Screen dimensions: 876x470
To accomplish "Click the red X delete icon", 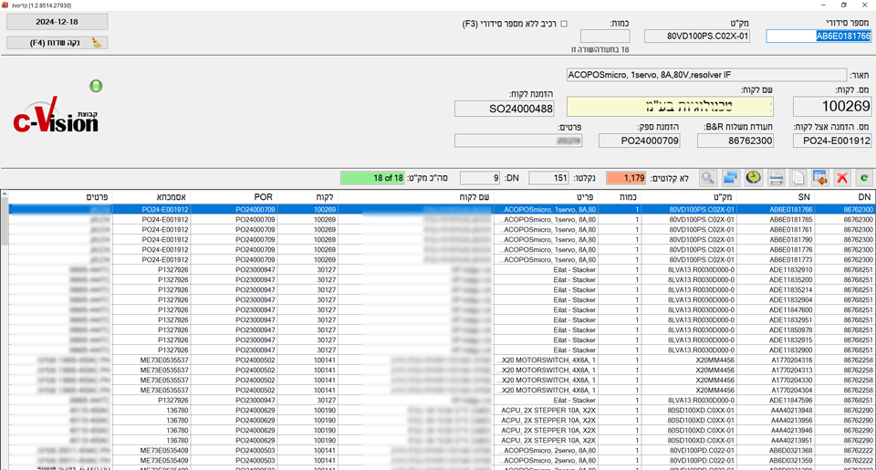I will click(x=842, y=178).
